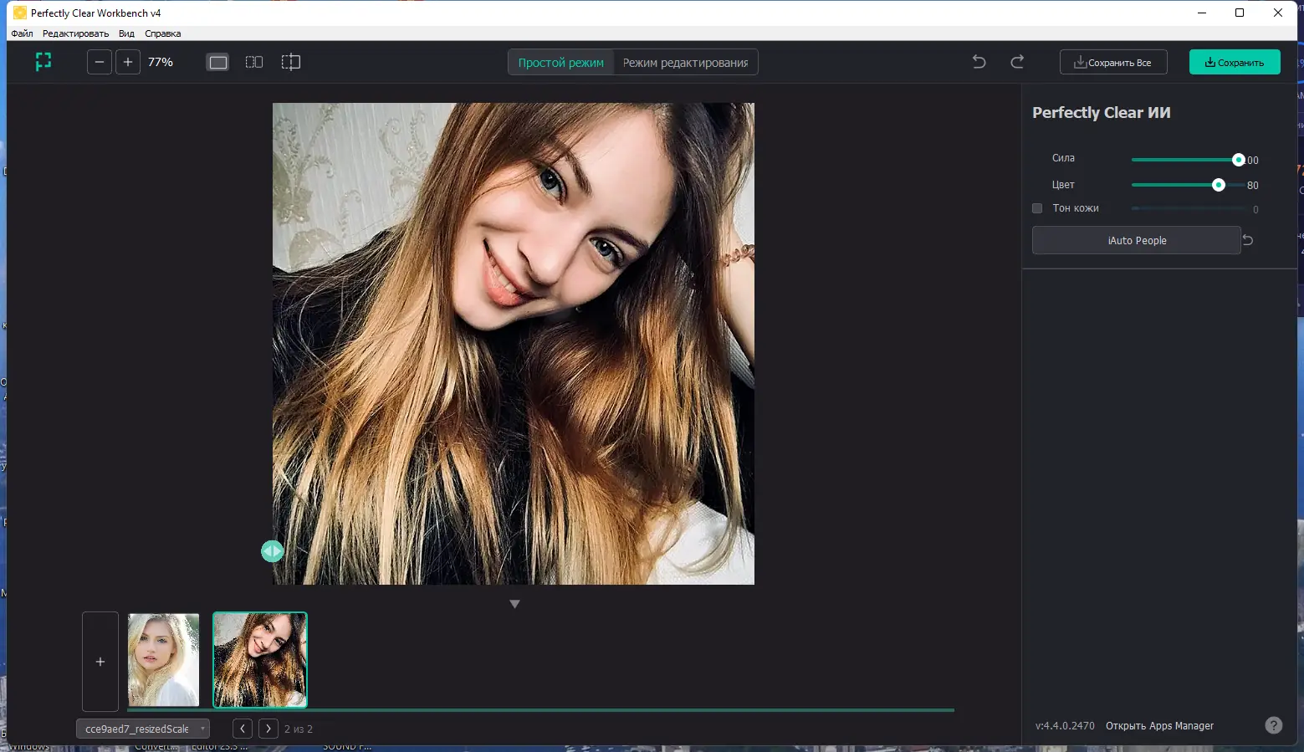Viewport: 1304px width, 752px height.
Task: Switch to Режим редактирования tab
Action: 686,63
